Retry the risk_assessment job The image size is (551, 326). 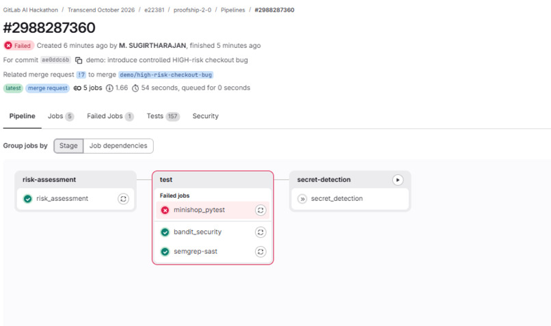tap(123, 199)
